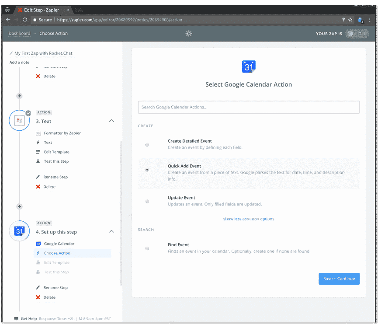Click Search Google Calendar Actions field
Screen dimensions: 378x328
(249, 107)
